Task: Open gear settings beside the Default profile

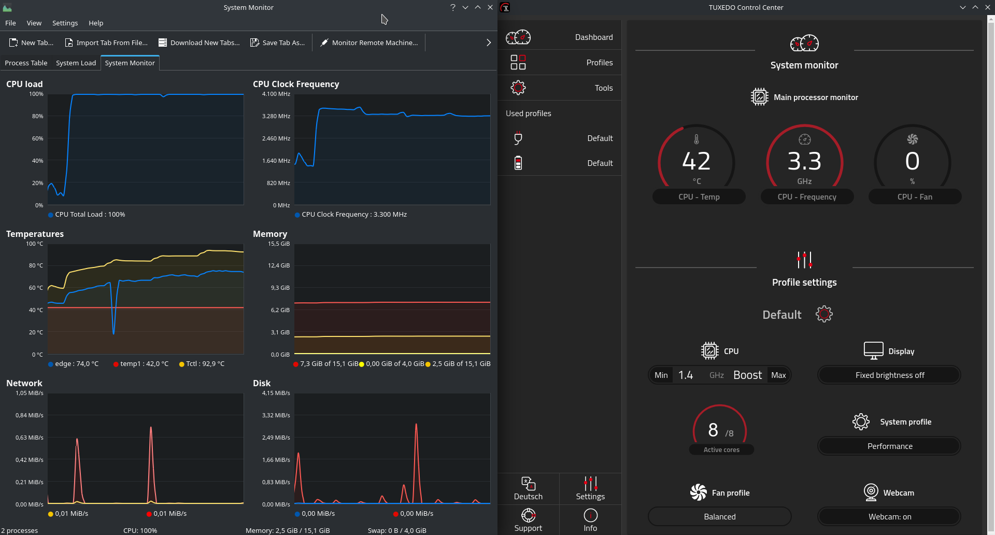Action: coord(823,314)
